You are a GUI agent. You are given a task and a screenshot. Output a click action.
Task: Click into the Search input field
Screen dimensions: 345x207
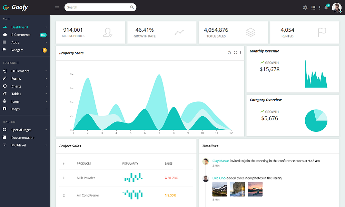(97, 7)
